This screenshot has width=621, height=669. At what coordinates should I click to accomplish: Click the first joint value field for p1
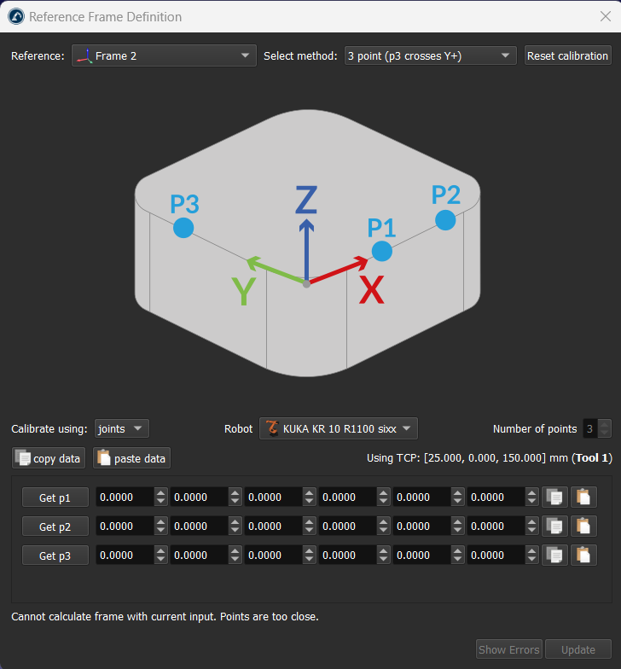[124, 497]
